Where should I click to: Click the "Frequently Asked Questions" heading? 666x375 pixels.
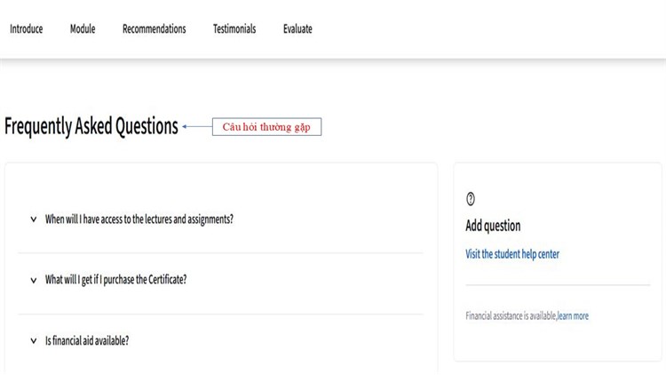(x=91, y=126)
